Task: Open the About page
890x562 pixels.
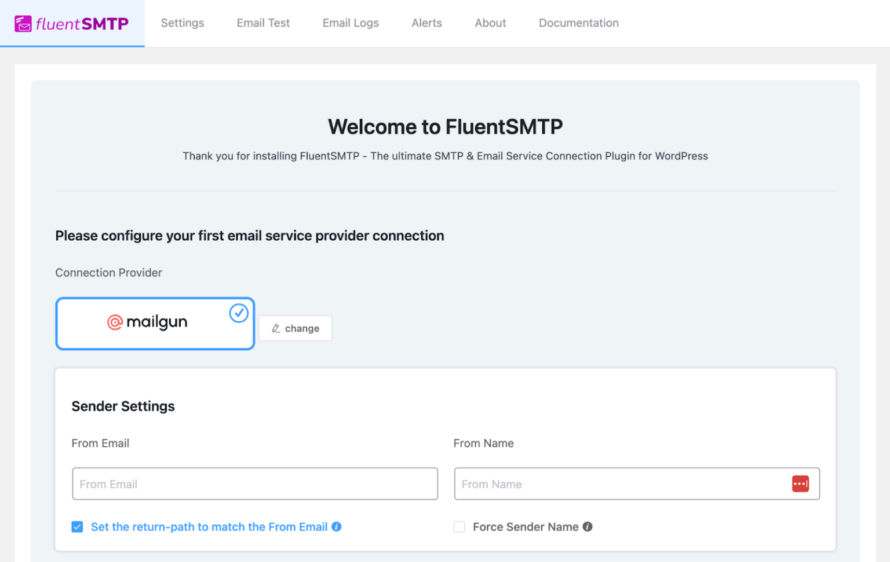Action: click(x=490, y=23)
